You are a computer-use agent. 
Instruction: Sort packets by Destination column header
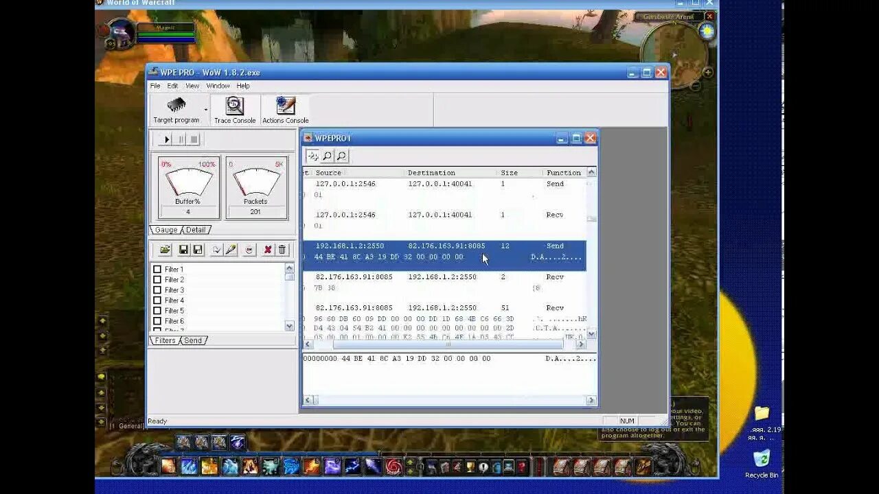click(x=450, y=173)
